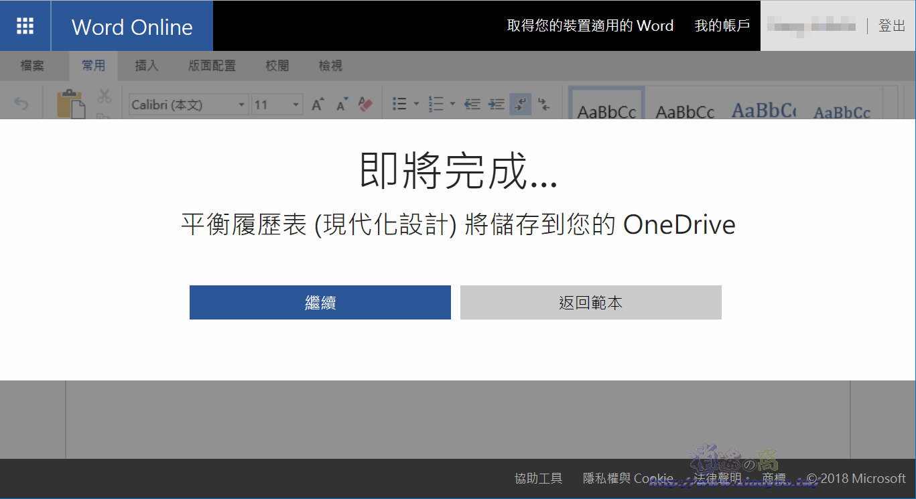
Task: Click the 登出 sign-out link
Action: [x=892, y=26]
